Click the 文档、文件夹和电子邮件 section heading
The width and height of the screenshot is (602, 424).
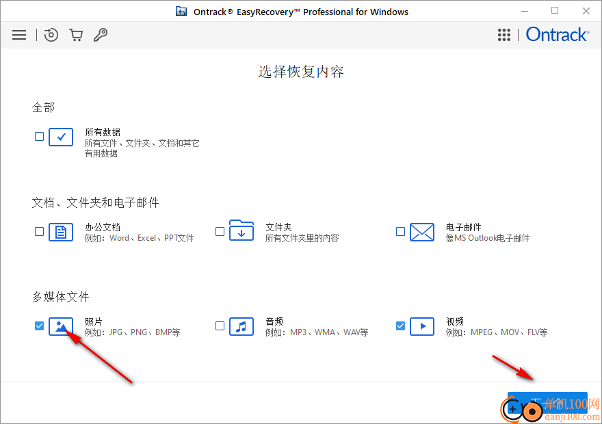pos(95,202)
